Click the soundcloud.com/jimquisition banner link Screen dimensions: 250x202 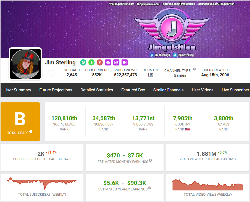216,4
